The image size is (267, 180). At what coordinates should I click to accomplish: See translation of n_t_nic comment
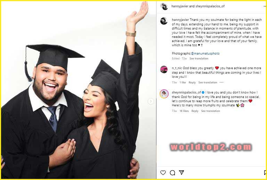(208, 82)
